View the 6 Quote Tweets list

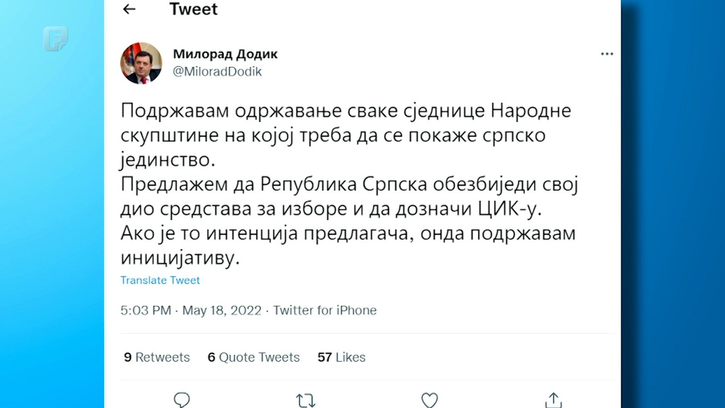(x=253, y=357)
